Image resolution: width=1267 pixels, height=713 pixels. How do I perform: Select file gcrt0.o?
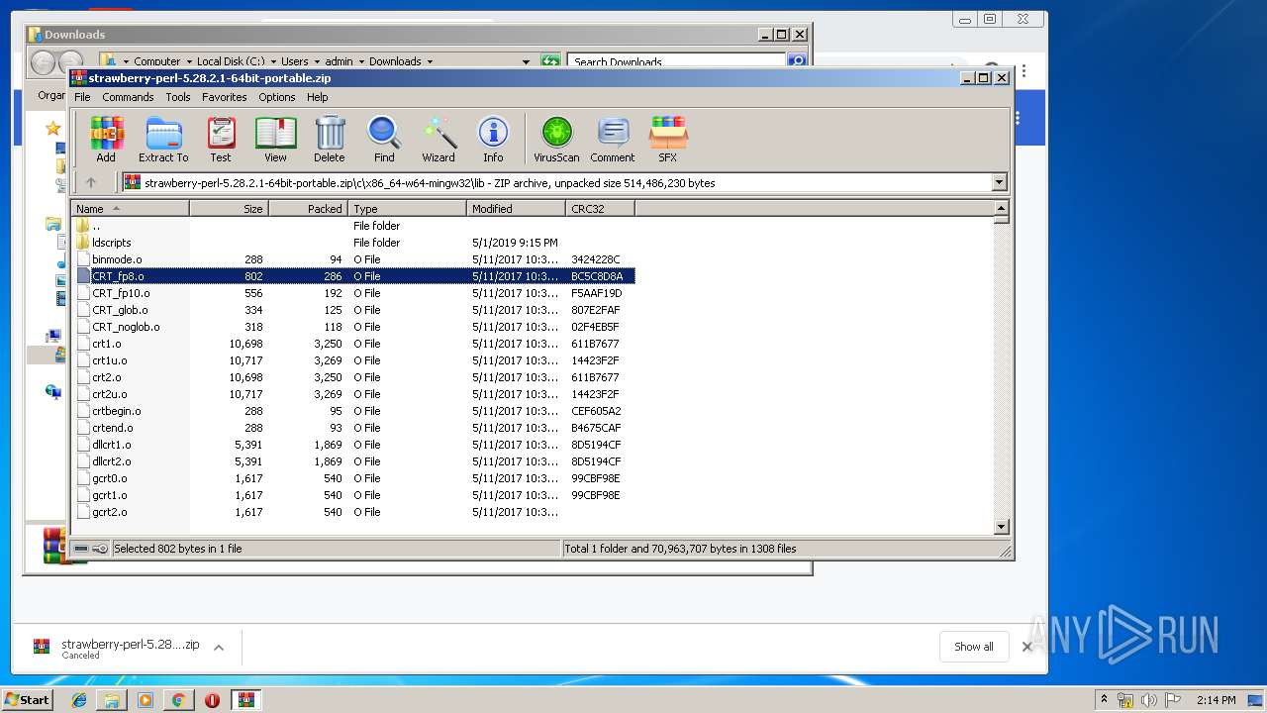(x=353, y=478)
